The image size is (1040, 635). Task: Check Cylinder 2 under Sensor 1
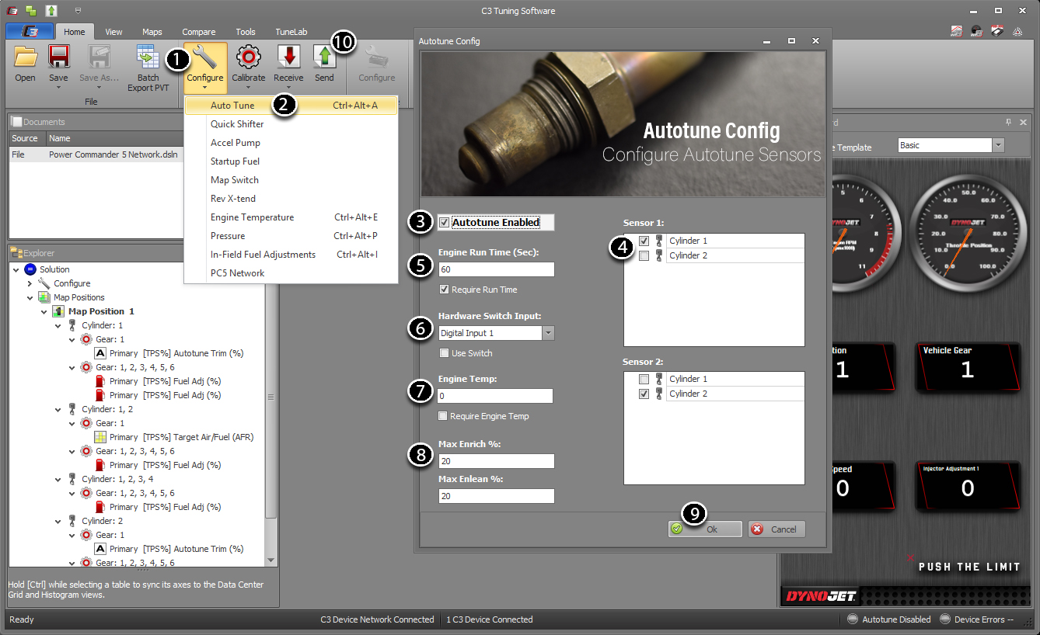coord(644,255)
